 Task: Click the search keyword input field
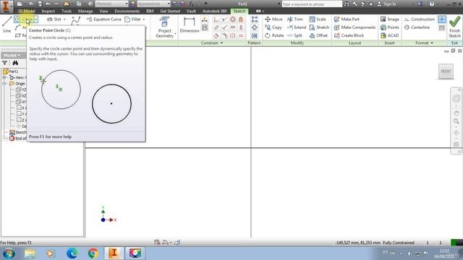tap(312, 4)
